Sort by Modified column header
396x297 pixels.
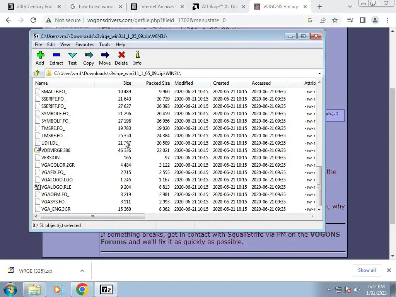coord(191,83)
